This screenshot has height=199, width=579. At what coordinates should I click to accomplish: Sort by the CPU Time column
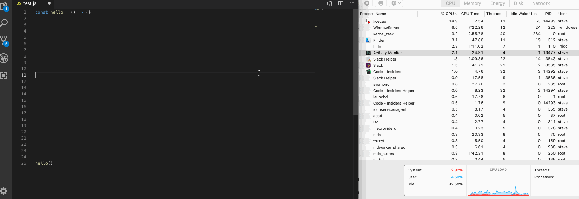471,14
